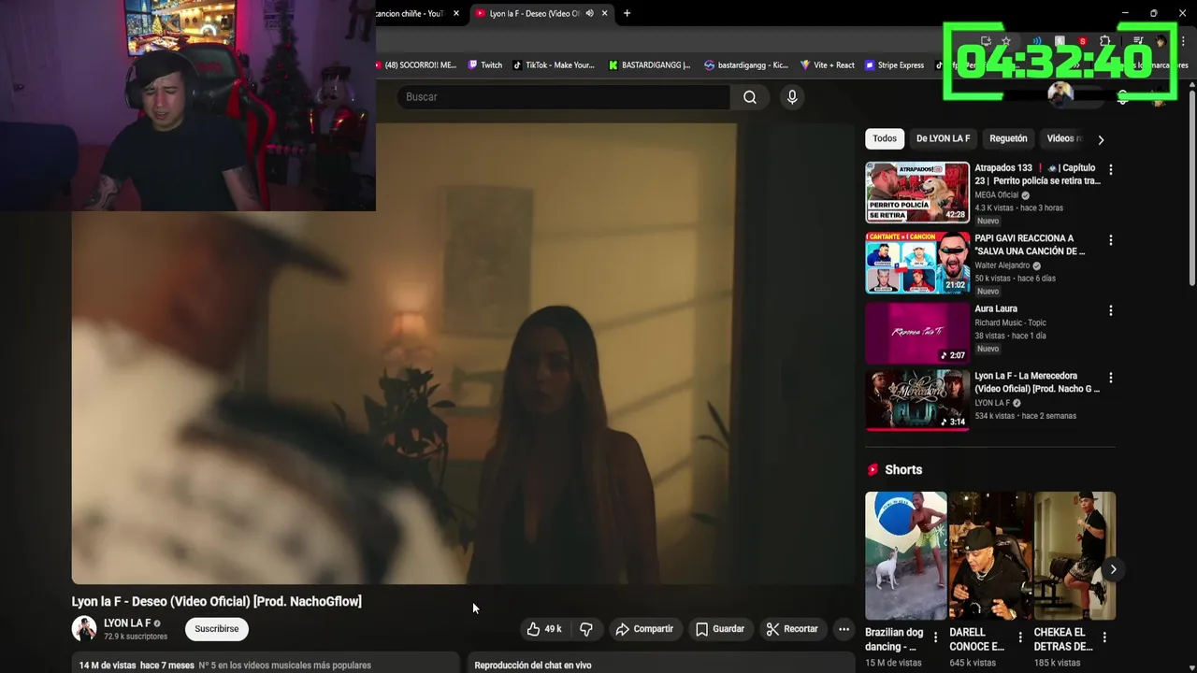Open options for CHEKEA EL DETRAS short
The width and height of the screenshot is (1197, 673).
(x=1104, y=637)
